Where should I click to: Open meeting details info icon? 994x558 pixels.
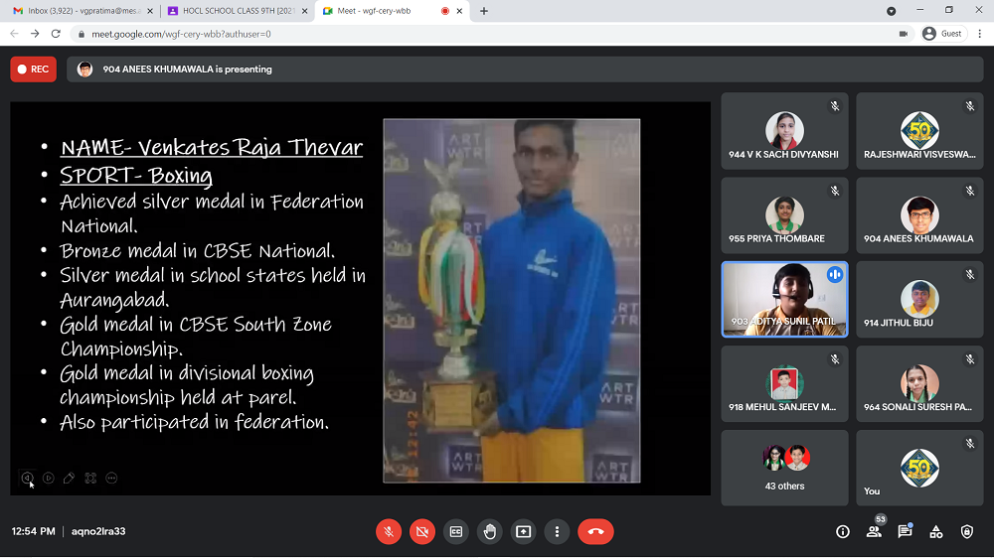click(843, 532)
